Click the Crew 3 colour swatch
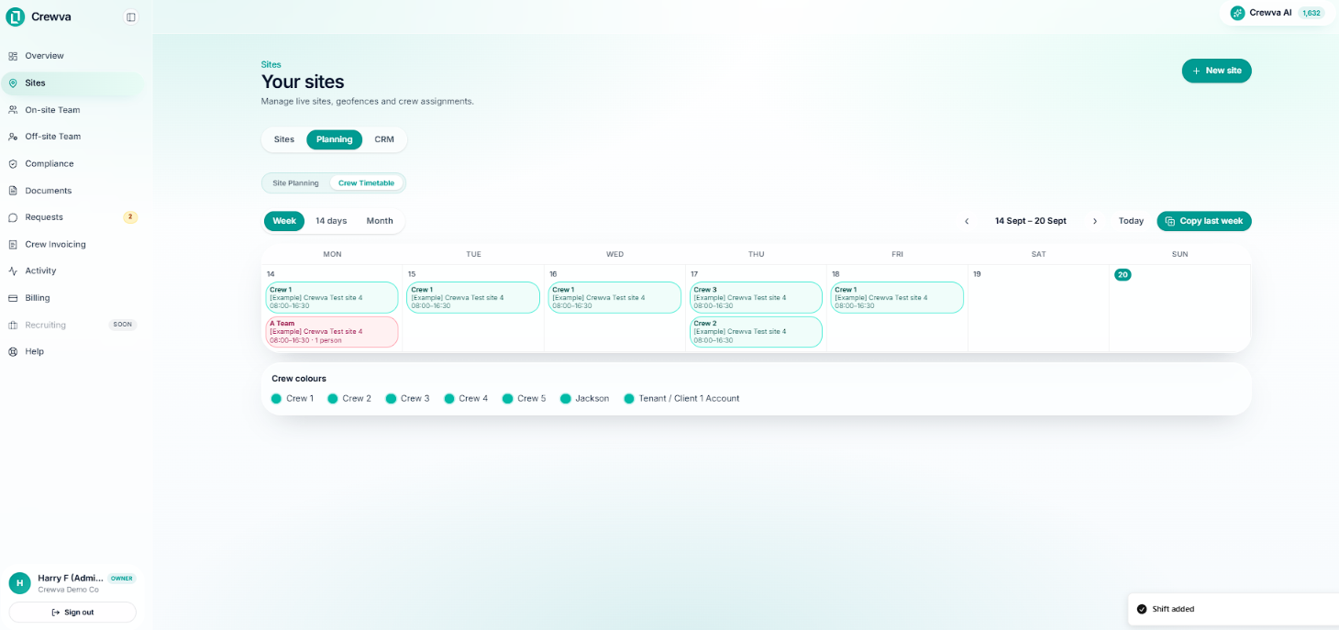Screen dimensions: 1339x630 click(x=391, y=399)
